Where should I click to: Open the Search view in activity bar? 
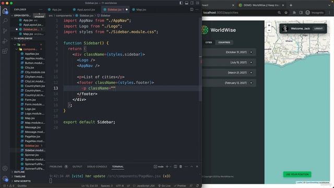(5, 21)
